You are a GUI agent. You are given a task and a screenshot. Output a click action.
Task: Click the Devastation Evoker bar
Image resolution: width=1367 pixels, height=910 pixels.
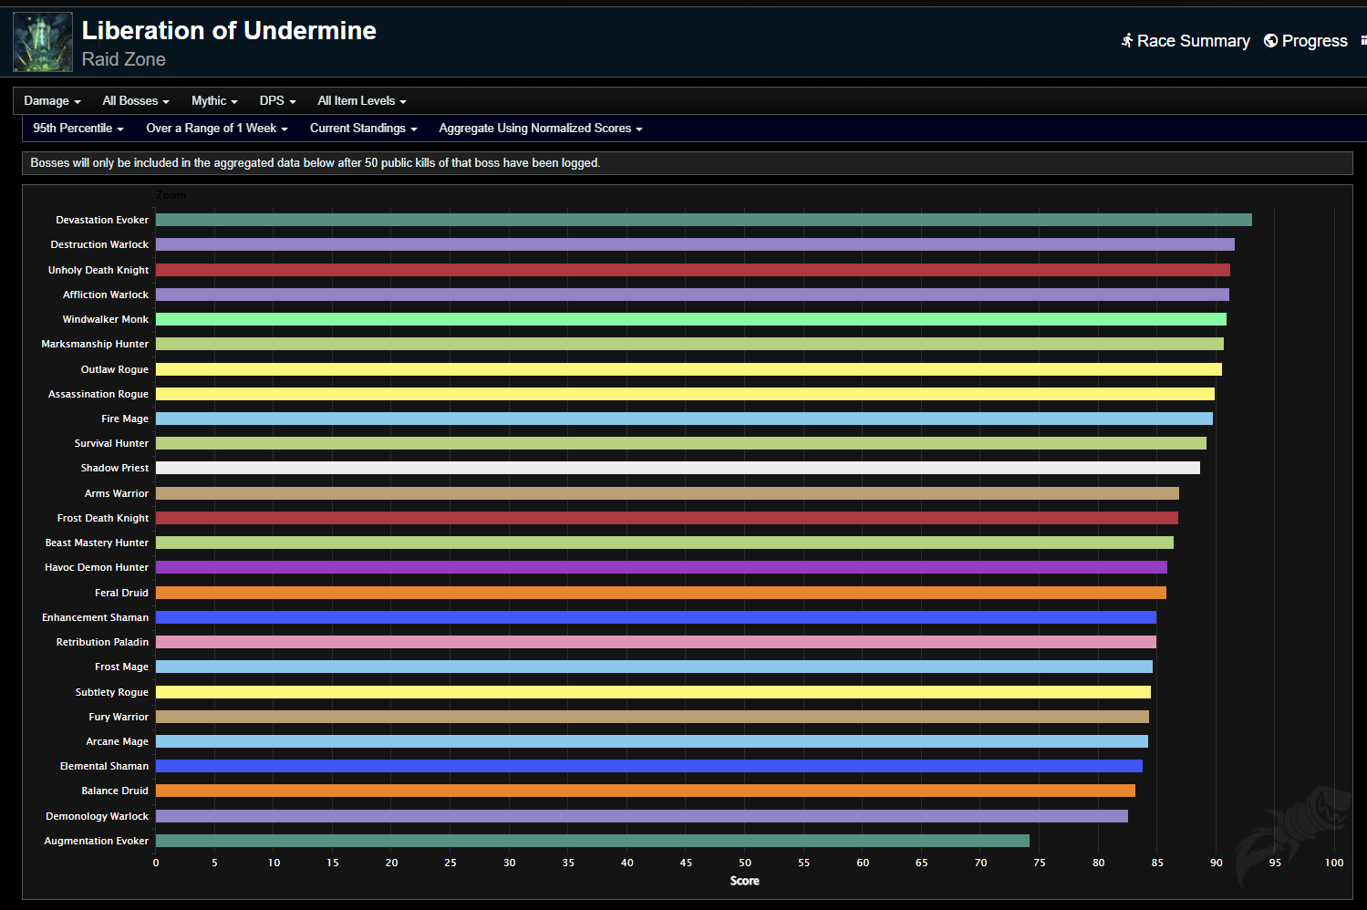(x=702, y=220)
